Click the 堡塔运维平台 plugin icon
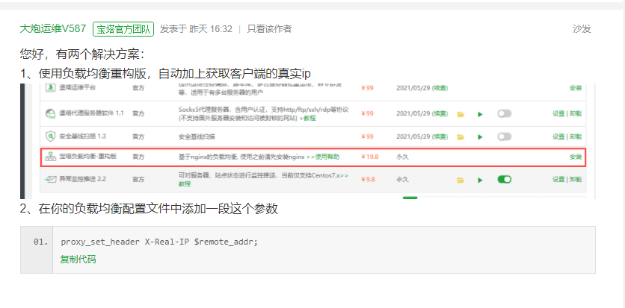The width and height of the screenshot is (625, 308). (x=50, y=88)
